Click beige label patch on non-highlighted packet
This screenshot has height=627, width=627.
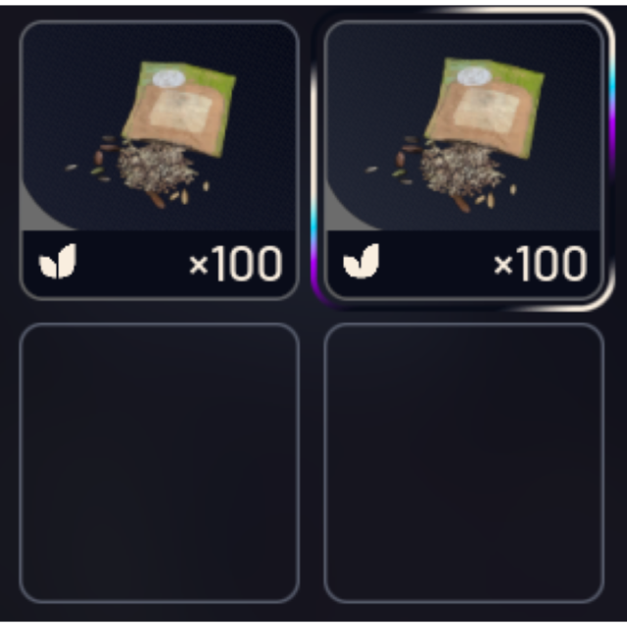(x=180, y=109)
